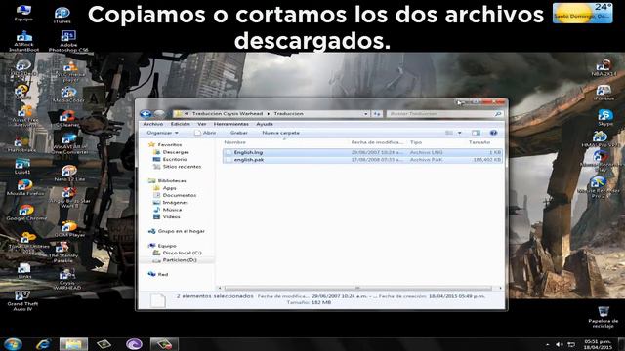Sort files by Fecha de modificación column
The width and height of the screenshot is (625, 351).
(x=377, y=142)
